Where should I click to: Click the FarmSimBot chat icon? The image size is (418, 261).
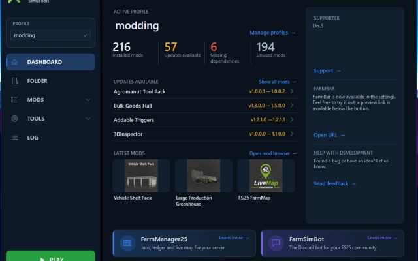[276, 243]
